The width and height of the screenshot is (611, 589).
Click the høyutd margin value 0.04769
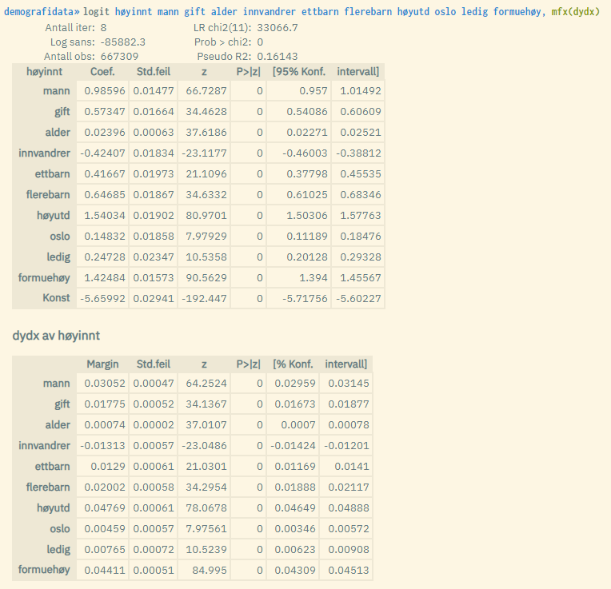click(x=102, y=508)
